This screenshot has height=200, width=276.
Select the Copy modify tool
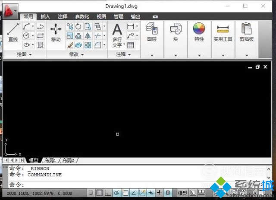tap(70, 26)
